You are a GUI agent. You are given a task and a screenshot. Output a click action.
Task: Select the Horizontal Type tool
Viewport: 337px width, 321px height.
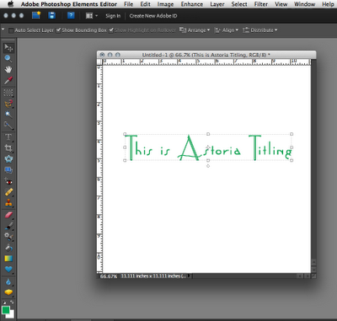8,136
